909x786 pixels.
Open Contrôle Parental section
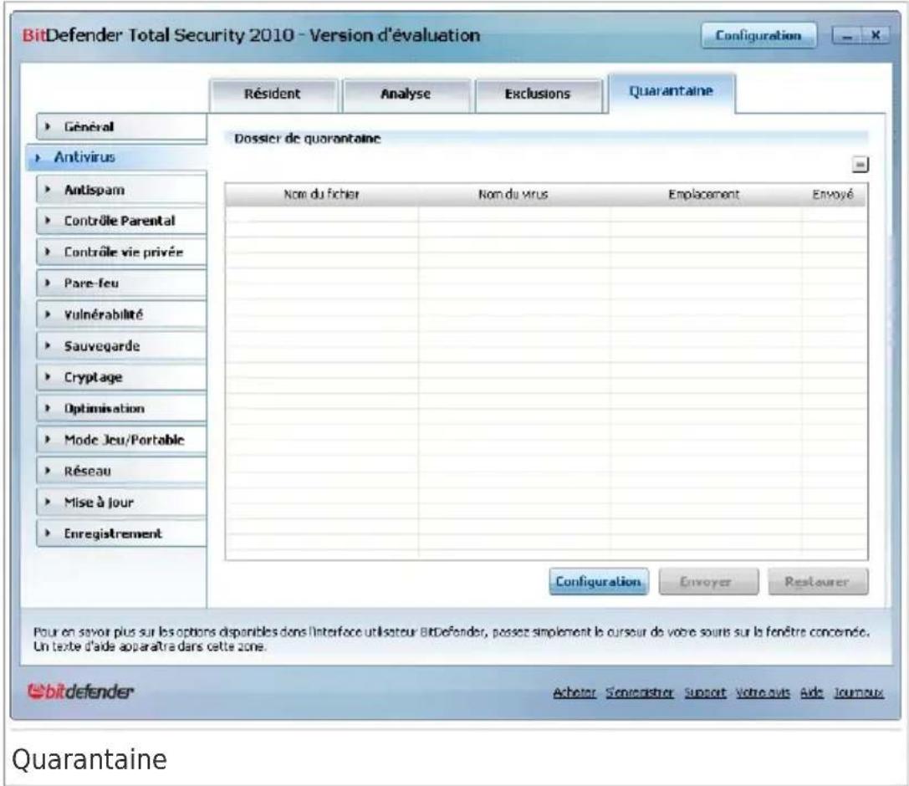click(121, 221)
